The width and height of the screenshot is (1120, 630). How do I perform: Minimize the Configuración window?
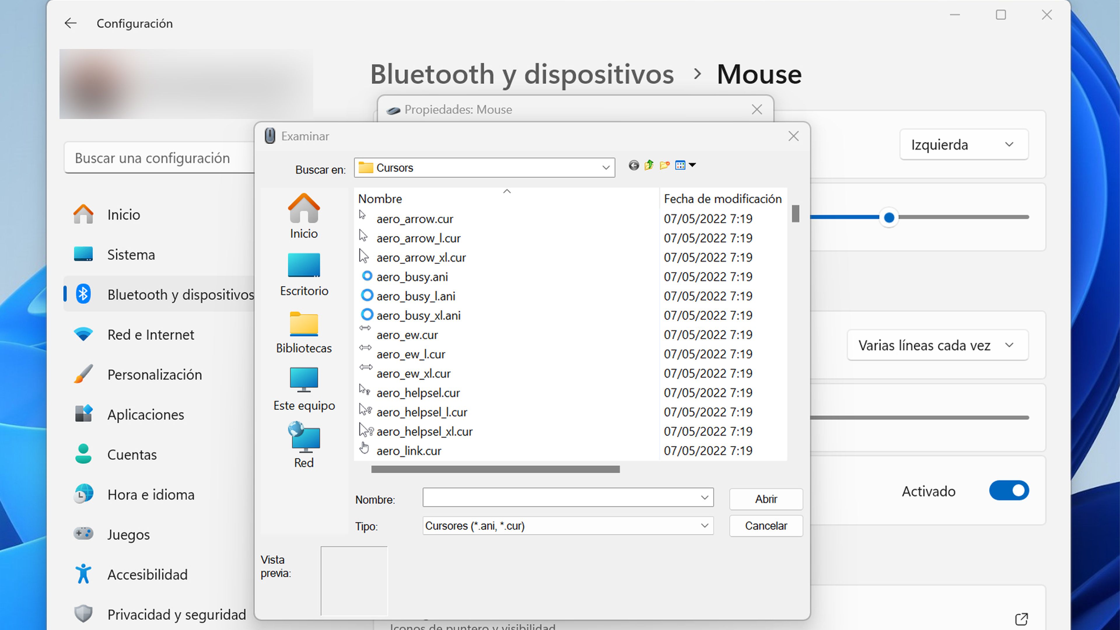click(955, 15)
